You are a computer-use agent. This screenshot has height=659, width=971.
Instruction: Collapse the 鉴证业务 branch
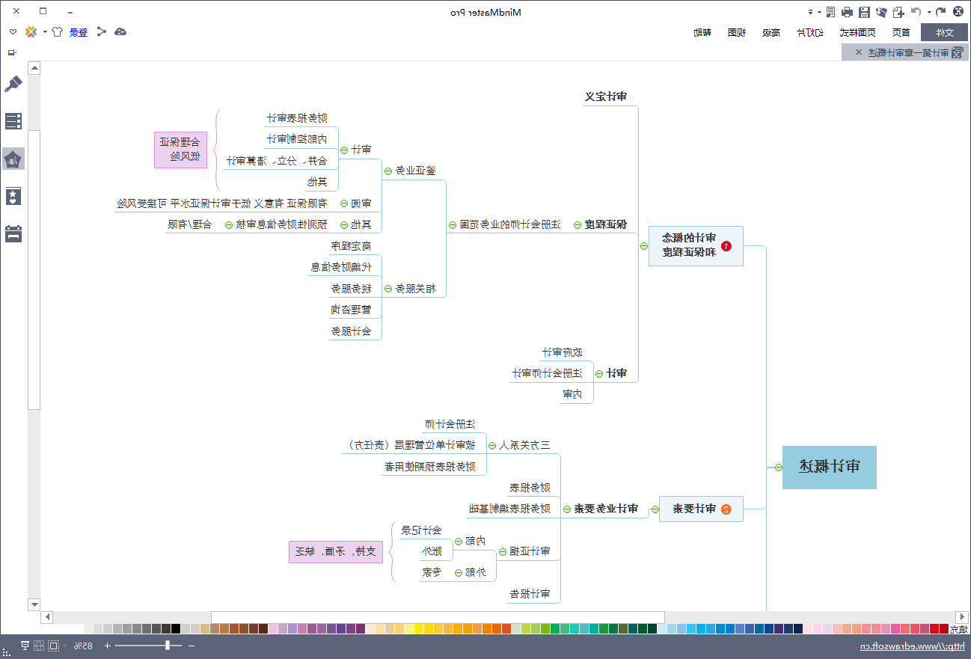[388, 171]
